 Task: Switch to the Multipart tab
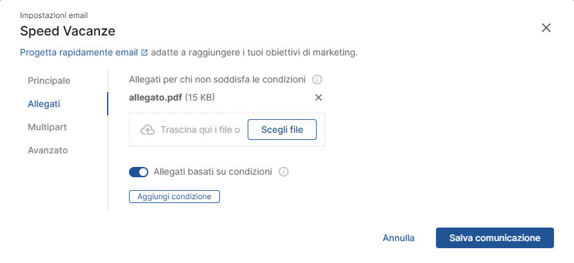48,127
